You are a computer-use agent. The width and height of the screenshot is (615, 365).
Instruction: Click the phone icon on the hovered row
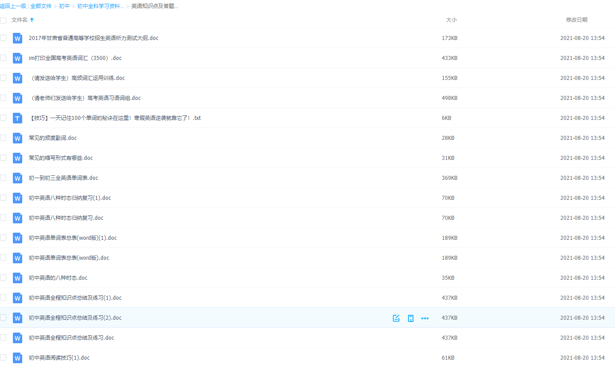coord(411,318)
